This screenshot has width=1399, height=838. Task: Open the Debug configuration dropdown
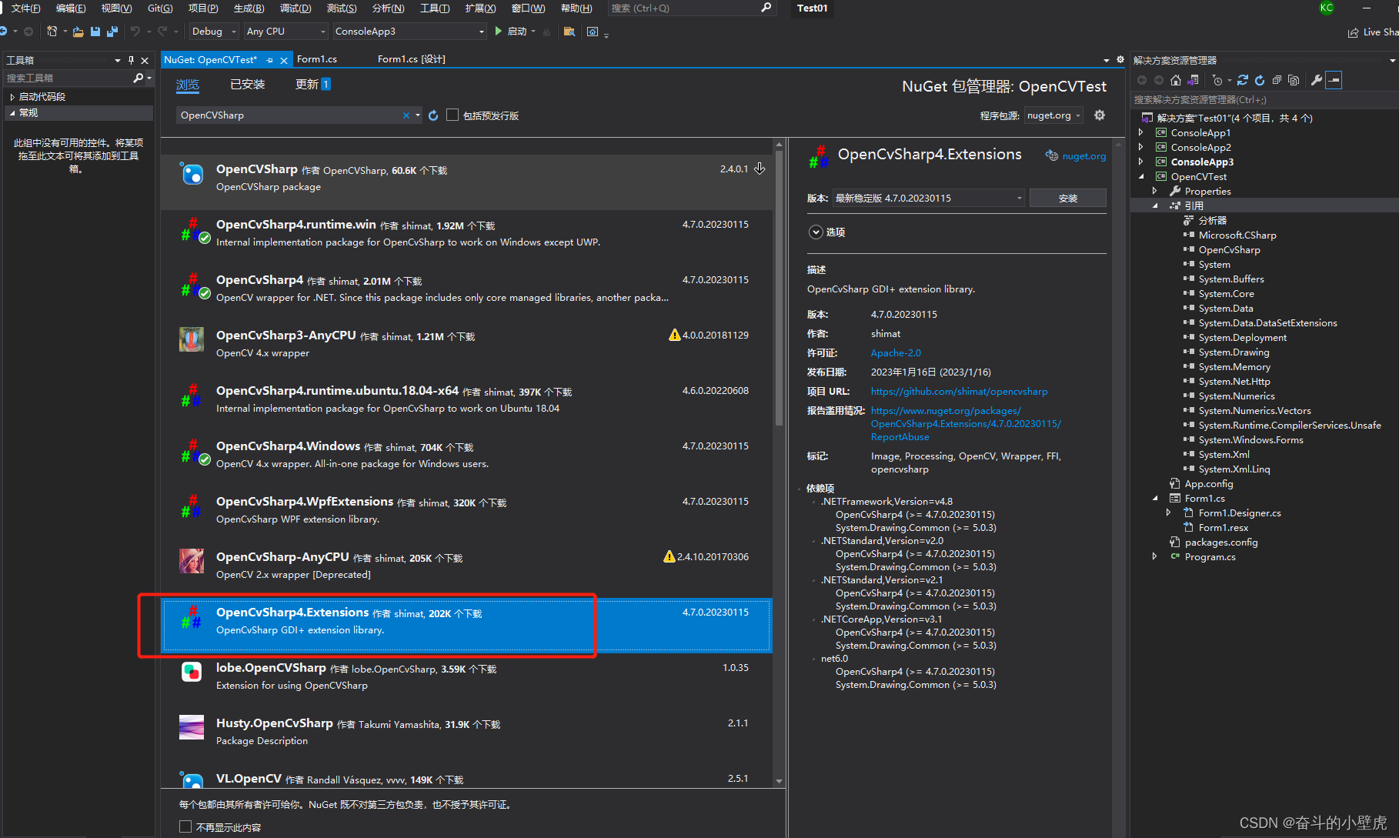[213, 32]
